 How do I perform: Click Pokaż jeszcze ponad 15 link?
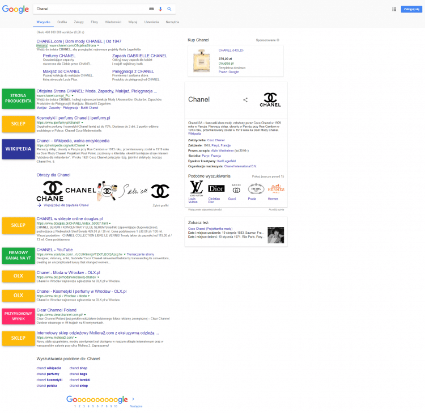click(x=268, y=176)
